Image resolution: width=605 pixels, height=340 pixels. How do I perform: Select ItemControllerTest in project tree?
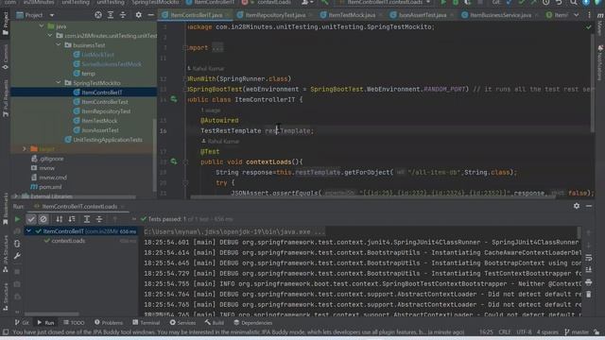pyautogui.click(x=105, y=102)
